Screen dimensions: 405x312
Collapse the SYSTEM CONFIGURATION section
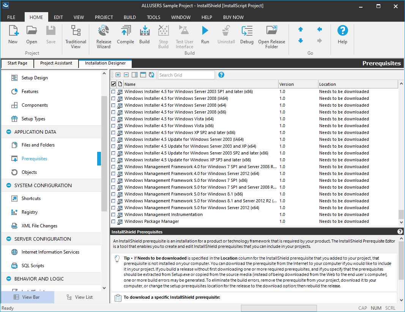coord(8,185)
